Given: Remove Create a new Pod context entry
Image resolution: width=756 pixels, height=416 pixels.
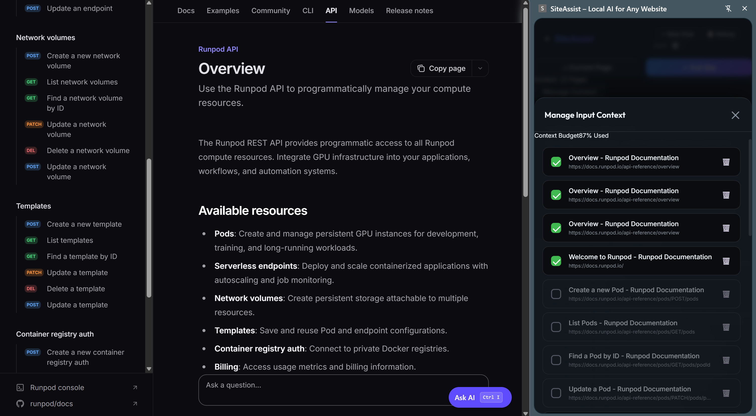Looking at the screenshot, I should pos(726,294).
